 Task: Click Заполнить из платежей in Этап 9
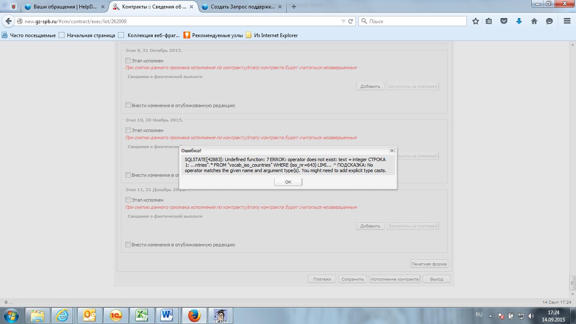click(x=413, y=86)
